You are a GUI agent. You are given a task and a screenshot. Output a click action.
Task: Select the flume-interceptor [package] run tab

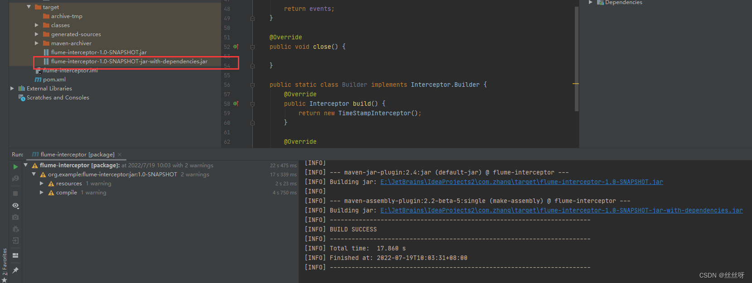tap(77, 155)
